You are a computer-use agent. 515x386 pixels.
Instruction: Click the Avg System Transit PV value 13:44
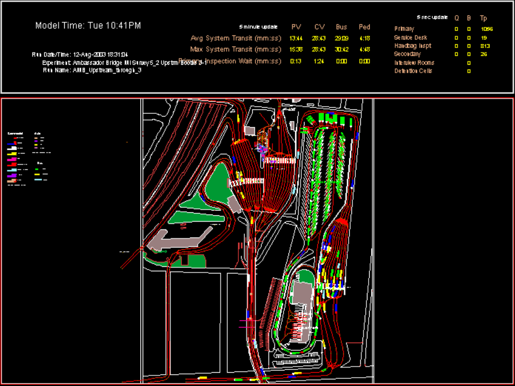coord(296,38)
